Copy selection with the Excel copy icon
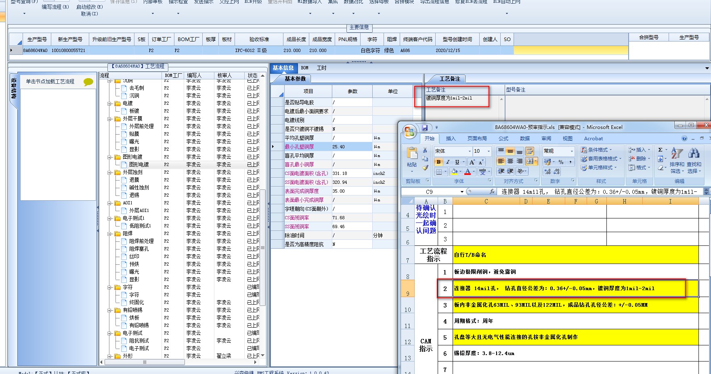The width and height of the screenshot is (711, 374). click(425, 159)
